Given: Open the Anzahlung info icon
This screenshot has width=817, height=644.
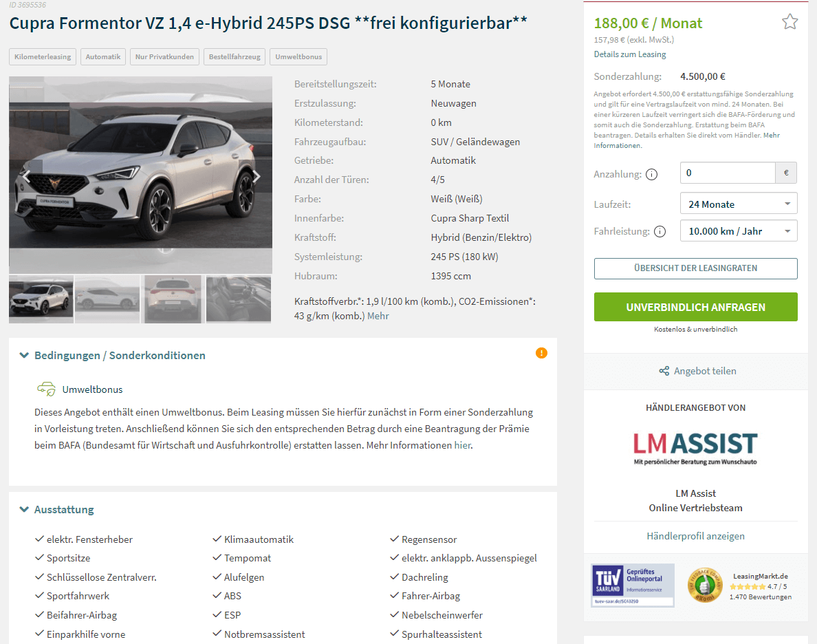Looking at the screenshot, I should [x=651, y=174].
